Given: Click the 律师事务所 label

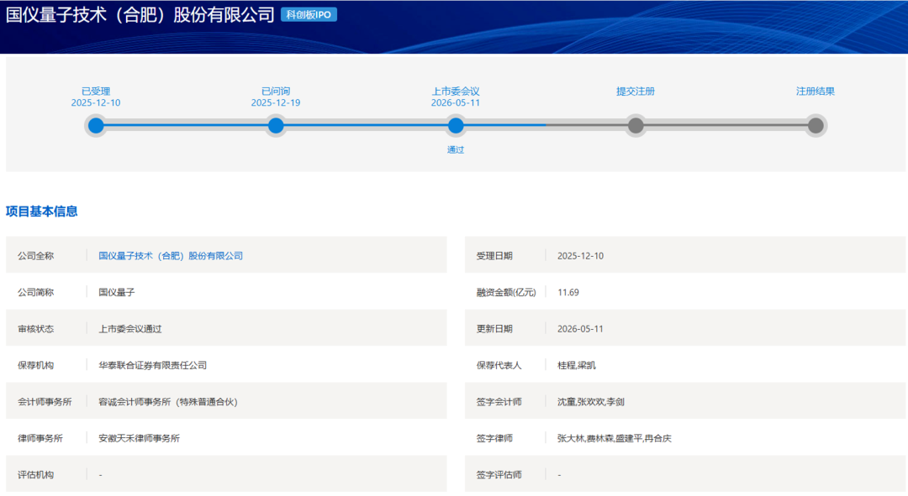Looking at the screenshot, I should 40,438.
